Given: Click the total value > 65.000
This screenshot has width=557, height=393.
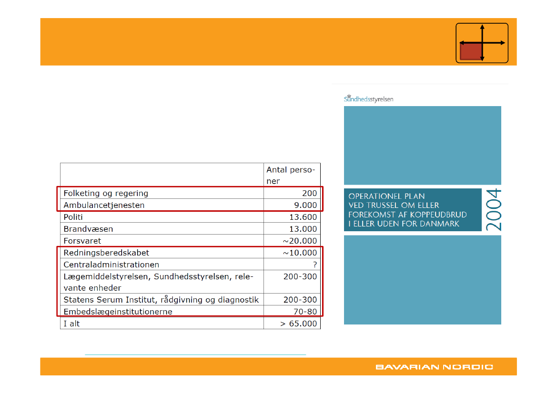Looking at the screenshot, I should pos(298,324).
